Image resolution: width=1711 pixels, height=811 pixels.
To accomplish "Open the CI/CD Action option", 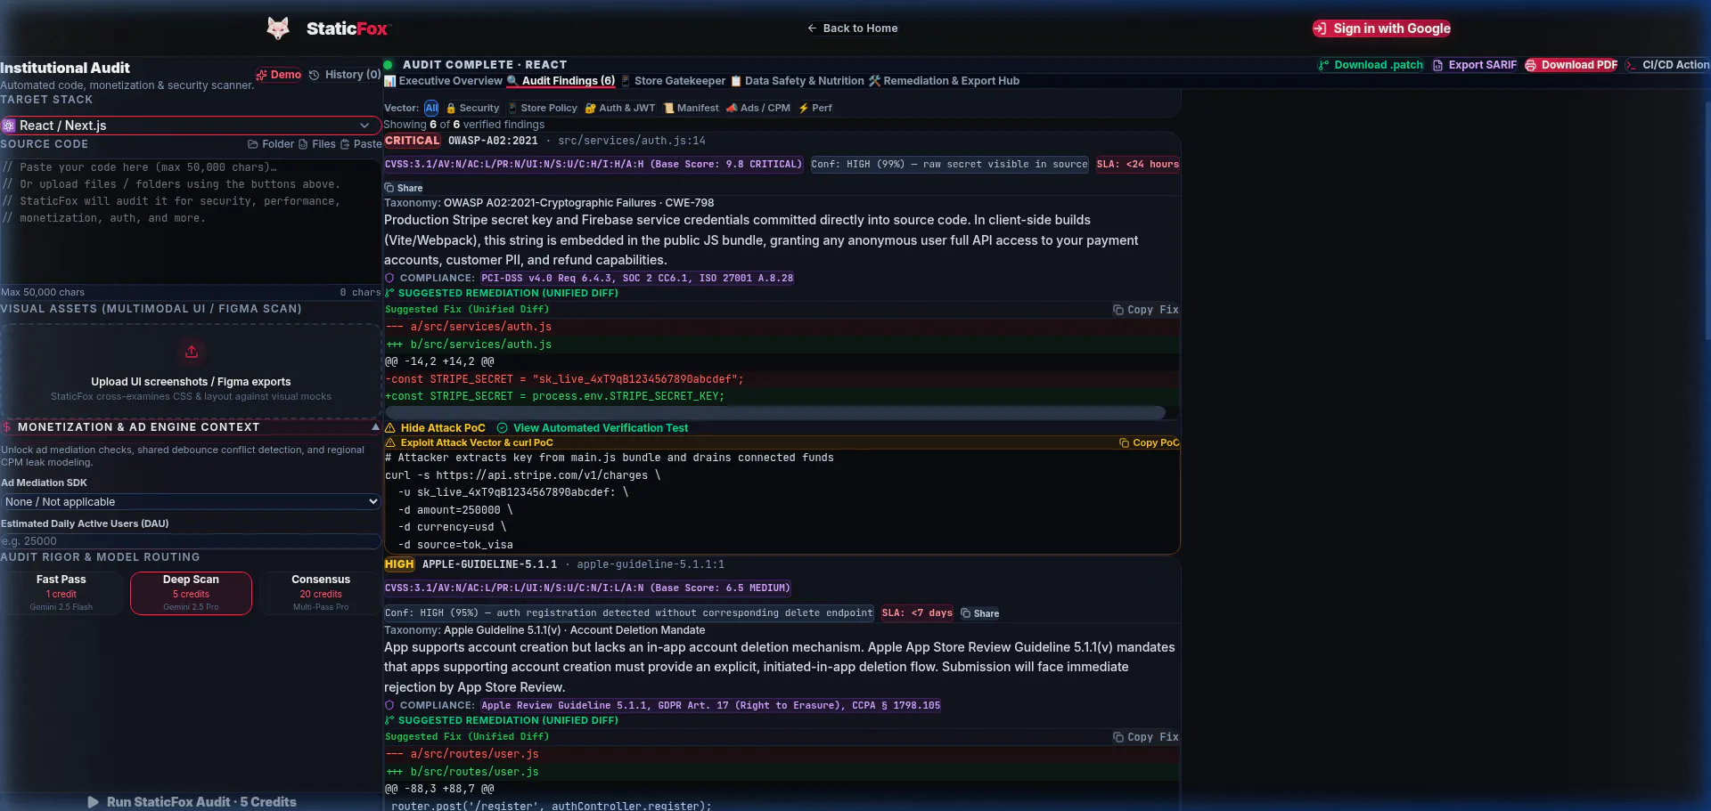I will (x=1667, y=65).
